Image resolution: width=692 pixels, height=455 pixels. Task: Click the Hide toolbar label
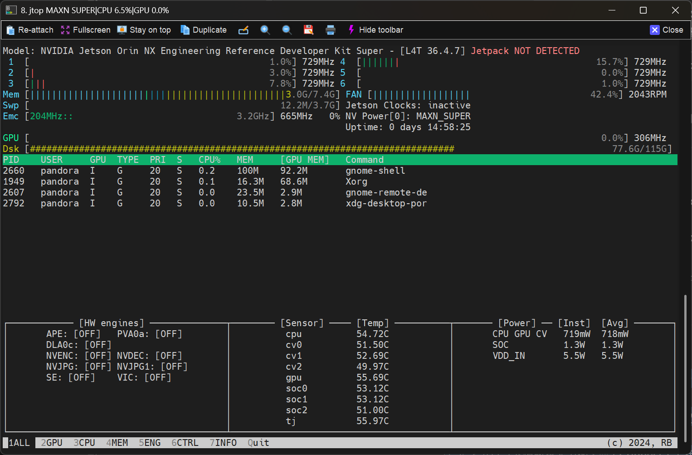pyautogui.click(x=381, y=30)
